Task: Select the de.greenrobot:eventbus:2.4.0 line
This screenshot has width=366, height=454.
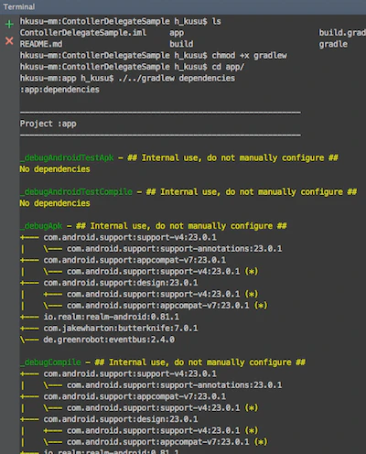Action: (x=109, y=340)
